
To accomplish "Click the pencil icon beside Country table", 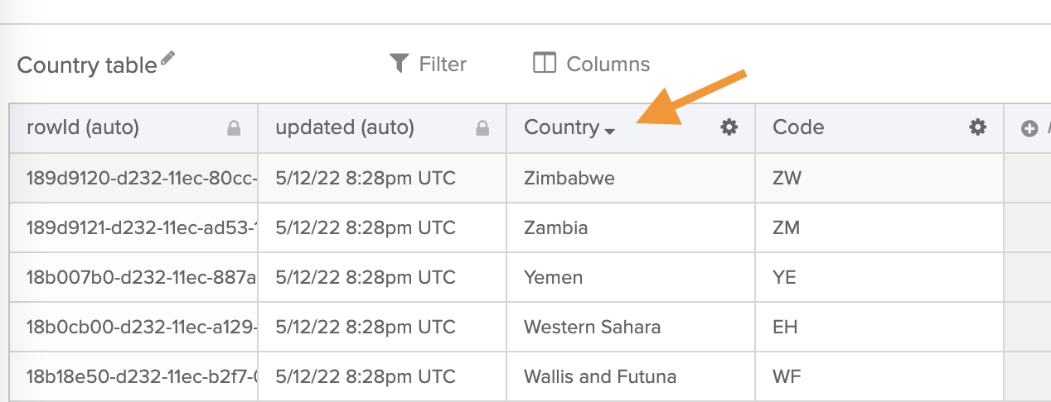I will pos(168,58).
